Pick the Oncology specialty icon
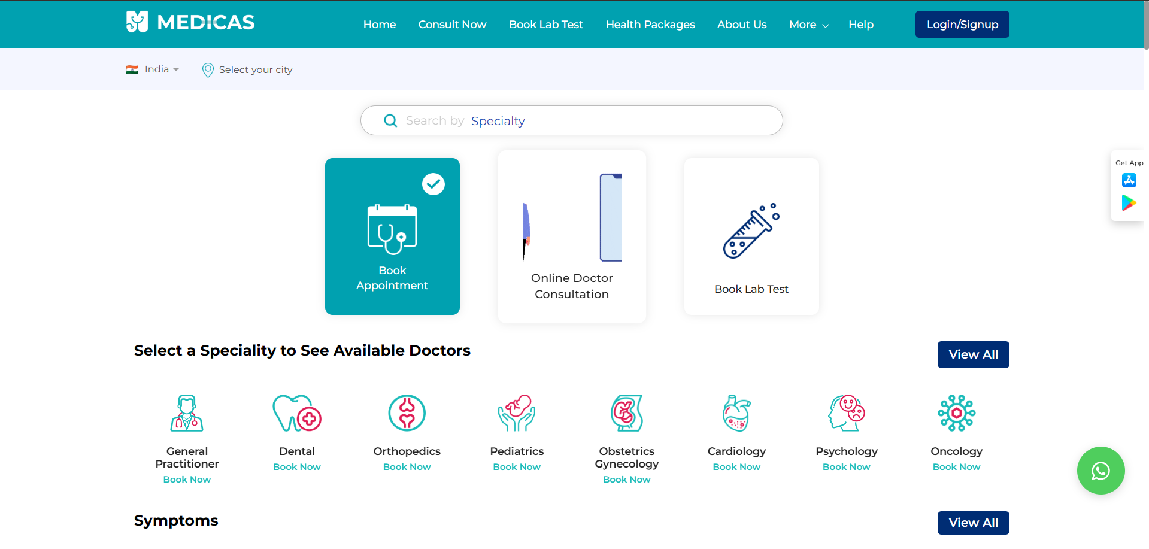 pyautogui.click(x=956, y=413)
